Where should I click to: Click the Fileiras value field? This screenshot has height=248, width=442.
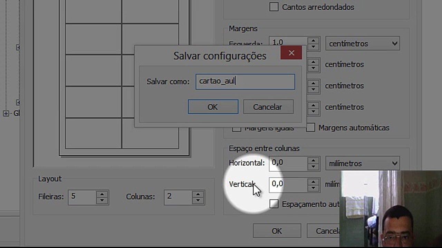point(82,197)
